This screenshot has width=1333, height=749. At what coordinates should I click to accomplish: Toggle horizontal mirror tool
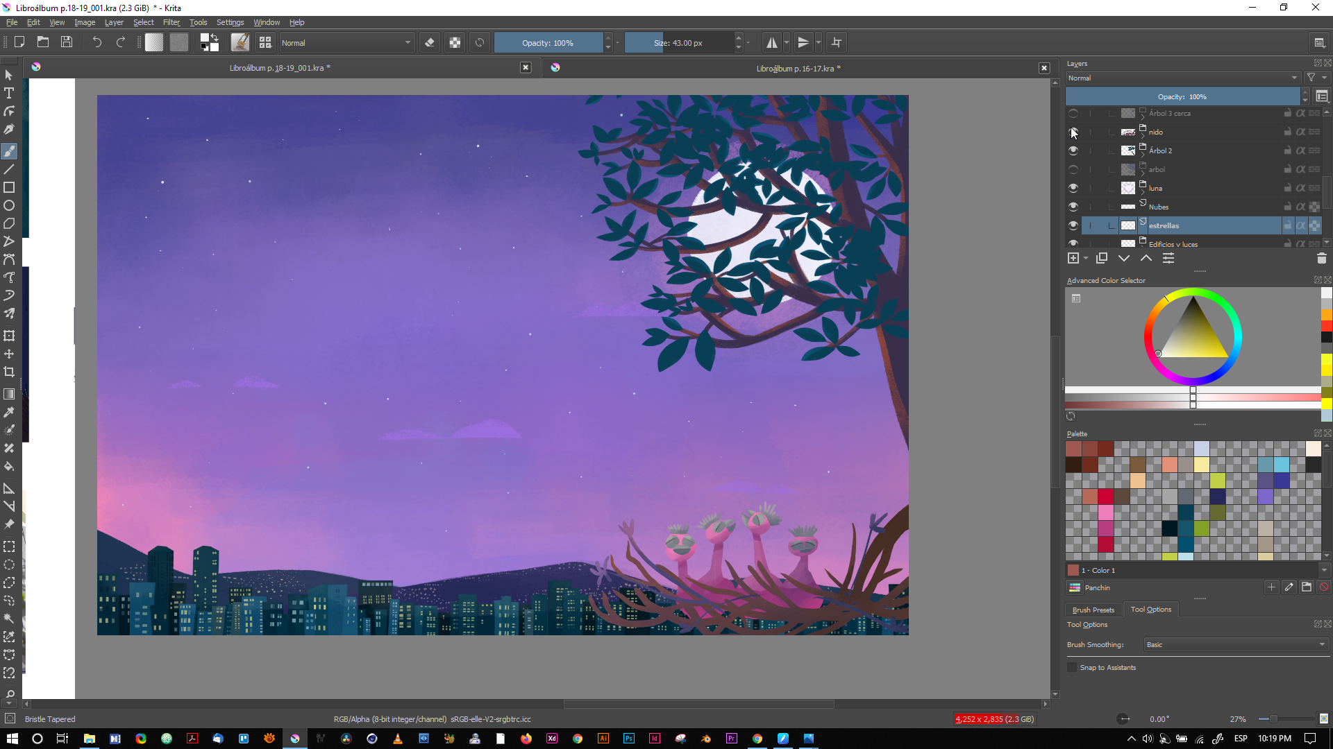click(x=771, y=42)
